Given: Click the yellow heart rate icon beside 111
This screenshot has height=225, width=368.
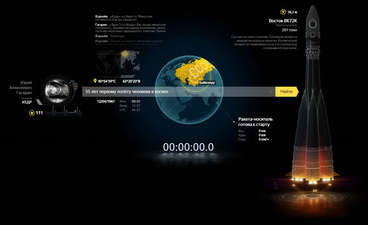Looking at the screenshot, I should [32, 113].
